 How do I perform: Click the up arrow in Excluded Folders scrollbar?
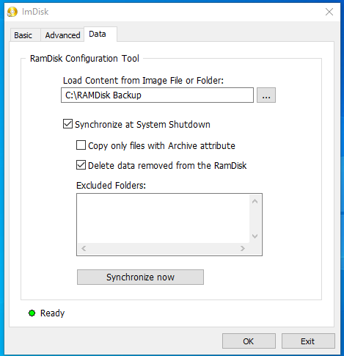pos(255,201)
